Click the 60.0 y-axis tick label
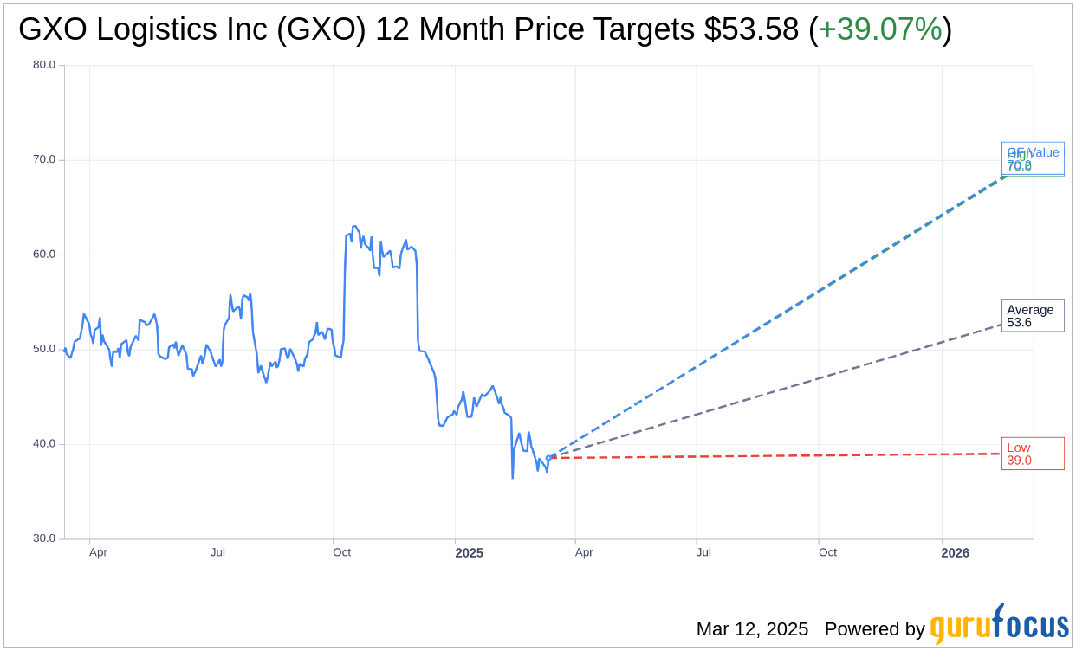1076x651 pixels. click(44, 255)
